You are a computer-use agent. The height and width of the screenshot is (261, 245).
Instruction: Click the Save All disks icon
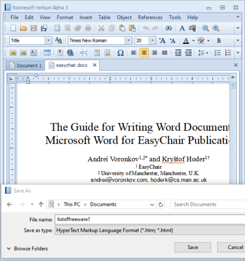tap(44, 28)
